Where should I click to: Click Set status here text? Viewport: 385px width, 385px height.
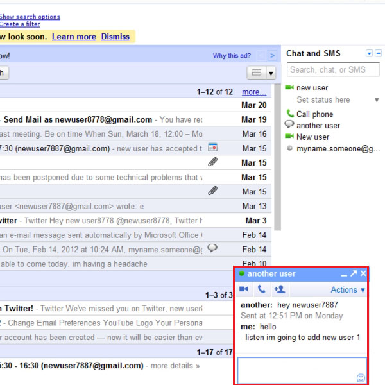[x=323, y=99]
